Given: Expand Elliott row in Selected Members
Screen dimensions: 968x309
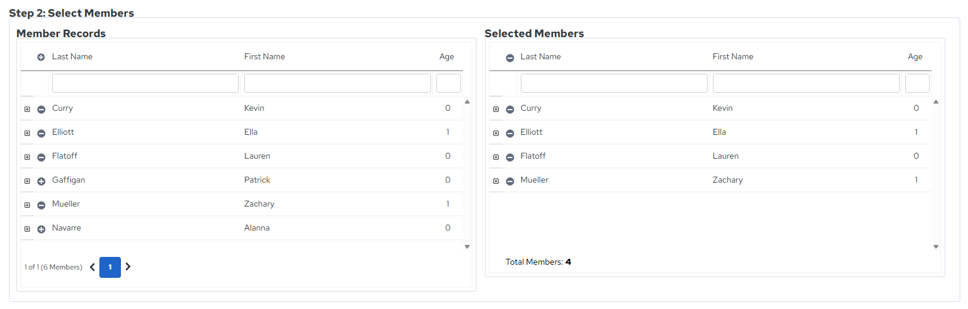Looking at the screenshot, I should (x=496, y=134).
